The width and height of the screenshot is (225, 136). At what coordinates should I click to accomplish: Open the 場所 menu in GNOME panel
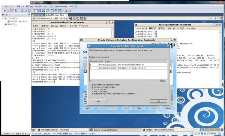(x=56, y=18)
